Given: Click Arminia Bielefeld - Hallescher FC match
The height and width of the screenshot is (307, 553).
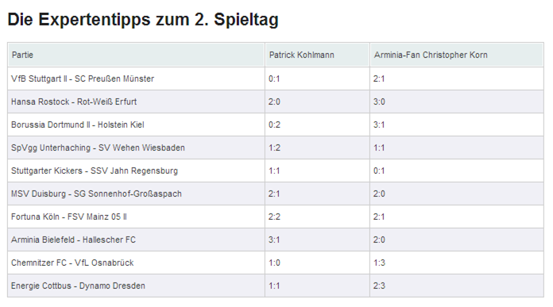Looking at the screenshot, I should click(x=73, y=240).
